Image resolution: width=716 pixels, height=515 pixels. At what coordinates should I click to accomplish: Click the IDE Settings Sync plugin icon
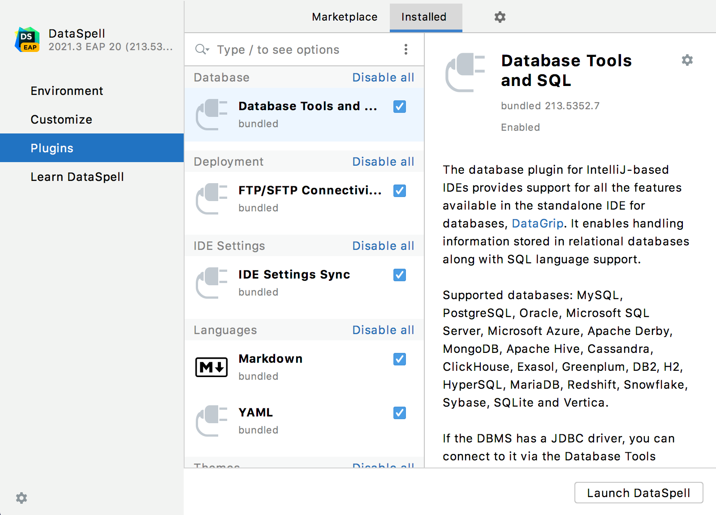tap(211, 283)
